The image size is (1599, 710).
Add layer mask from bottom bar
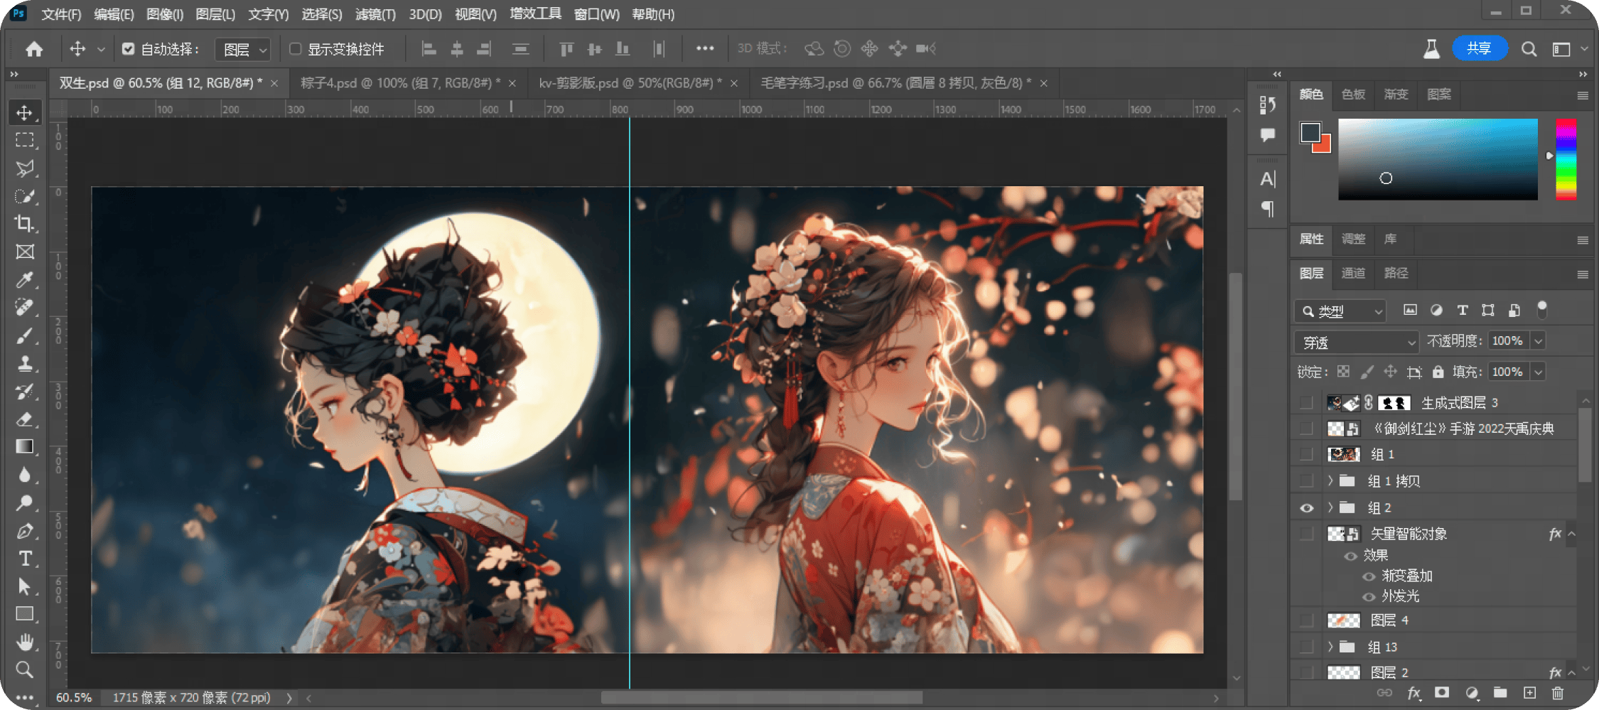1442,693
